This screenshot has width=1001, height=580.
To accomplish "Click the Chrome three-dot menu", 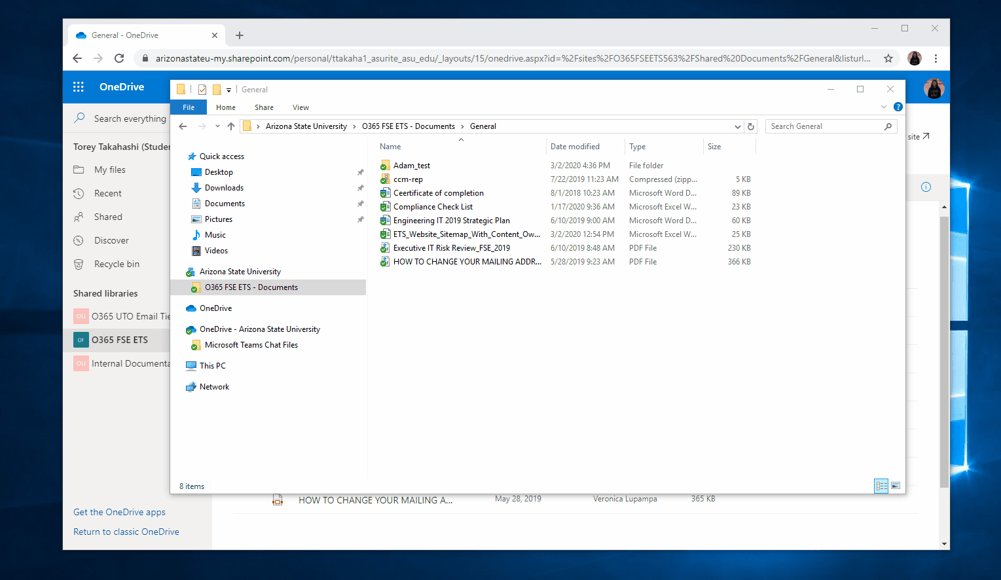I will [x=936, y=58].
